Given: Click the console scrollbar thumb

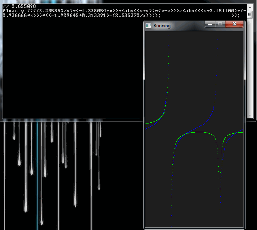Looking at the screenshot, I should click(x=249, y=15).
